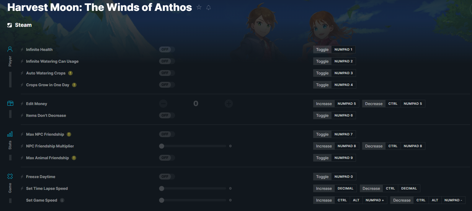Enable Items Don't Decrease switch
The image size is (472, 211).
coord(167,115)
